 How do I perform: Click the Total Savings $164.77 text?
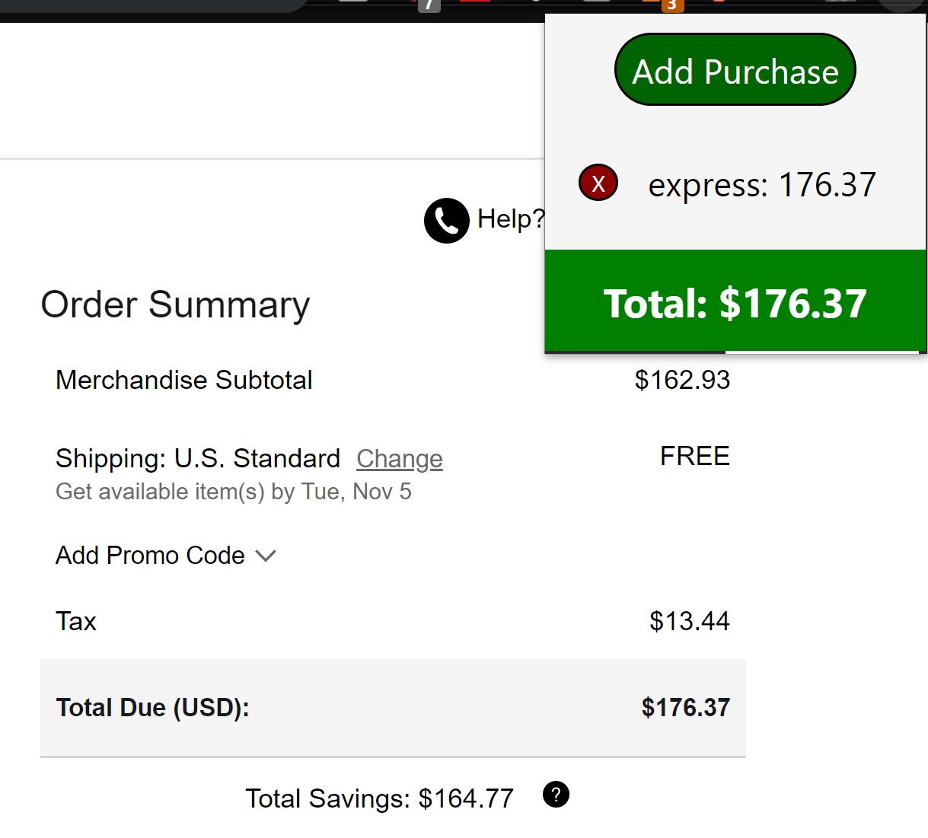[379, 798]
